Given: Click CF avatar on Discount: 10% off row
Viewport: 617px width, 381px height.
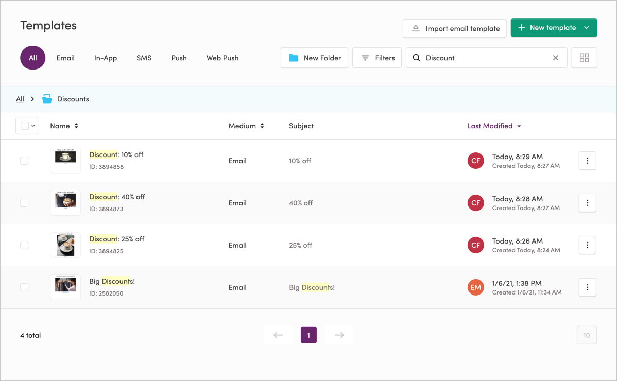Looking at the screenshot, I should 476,161.
